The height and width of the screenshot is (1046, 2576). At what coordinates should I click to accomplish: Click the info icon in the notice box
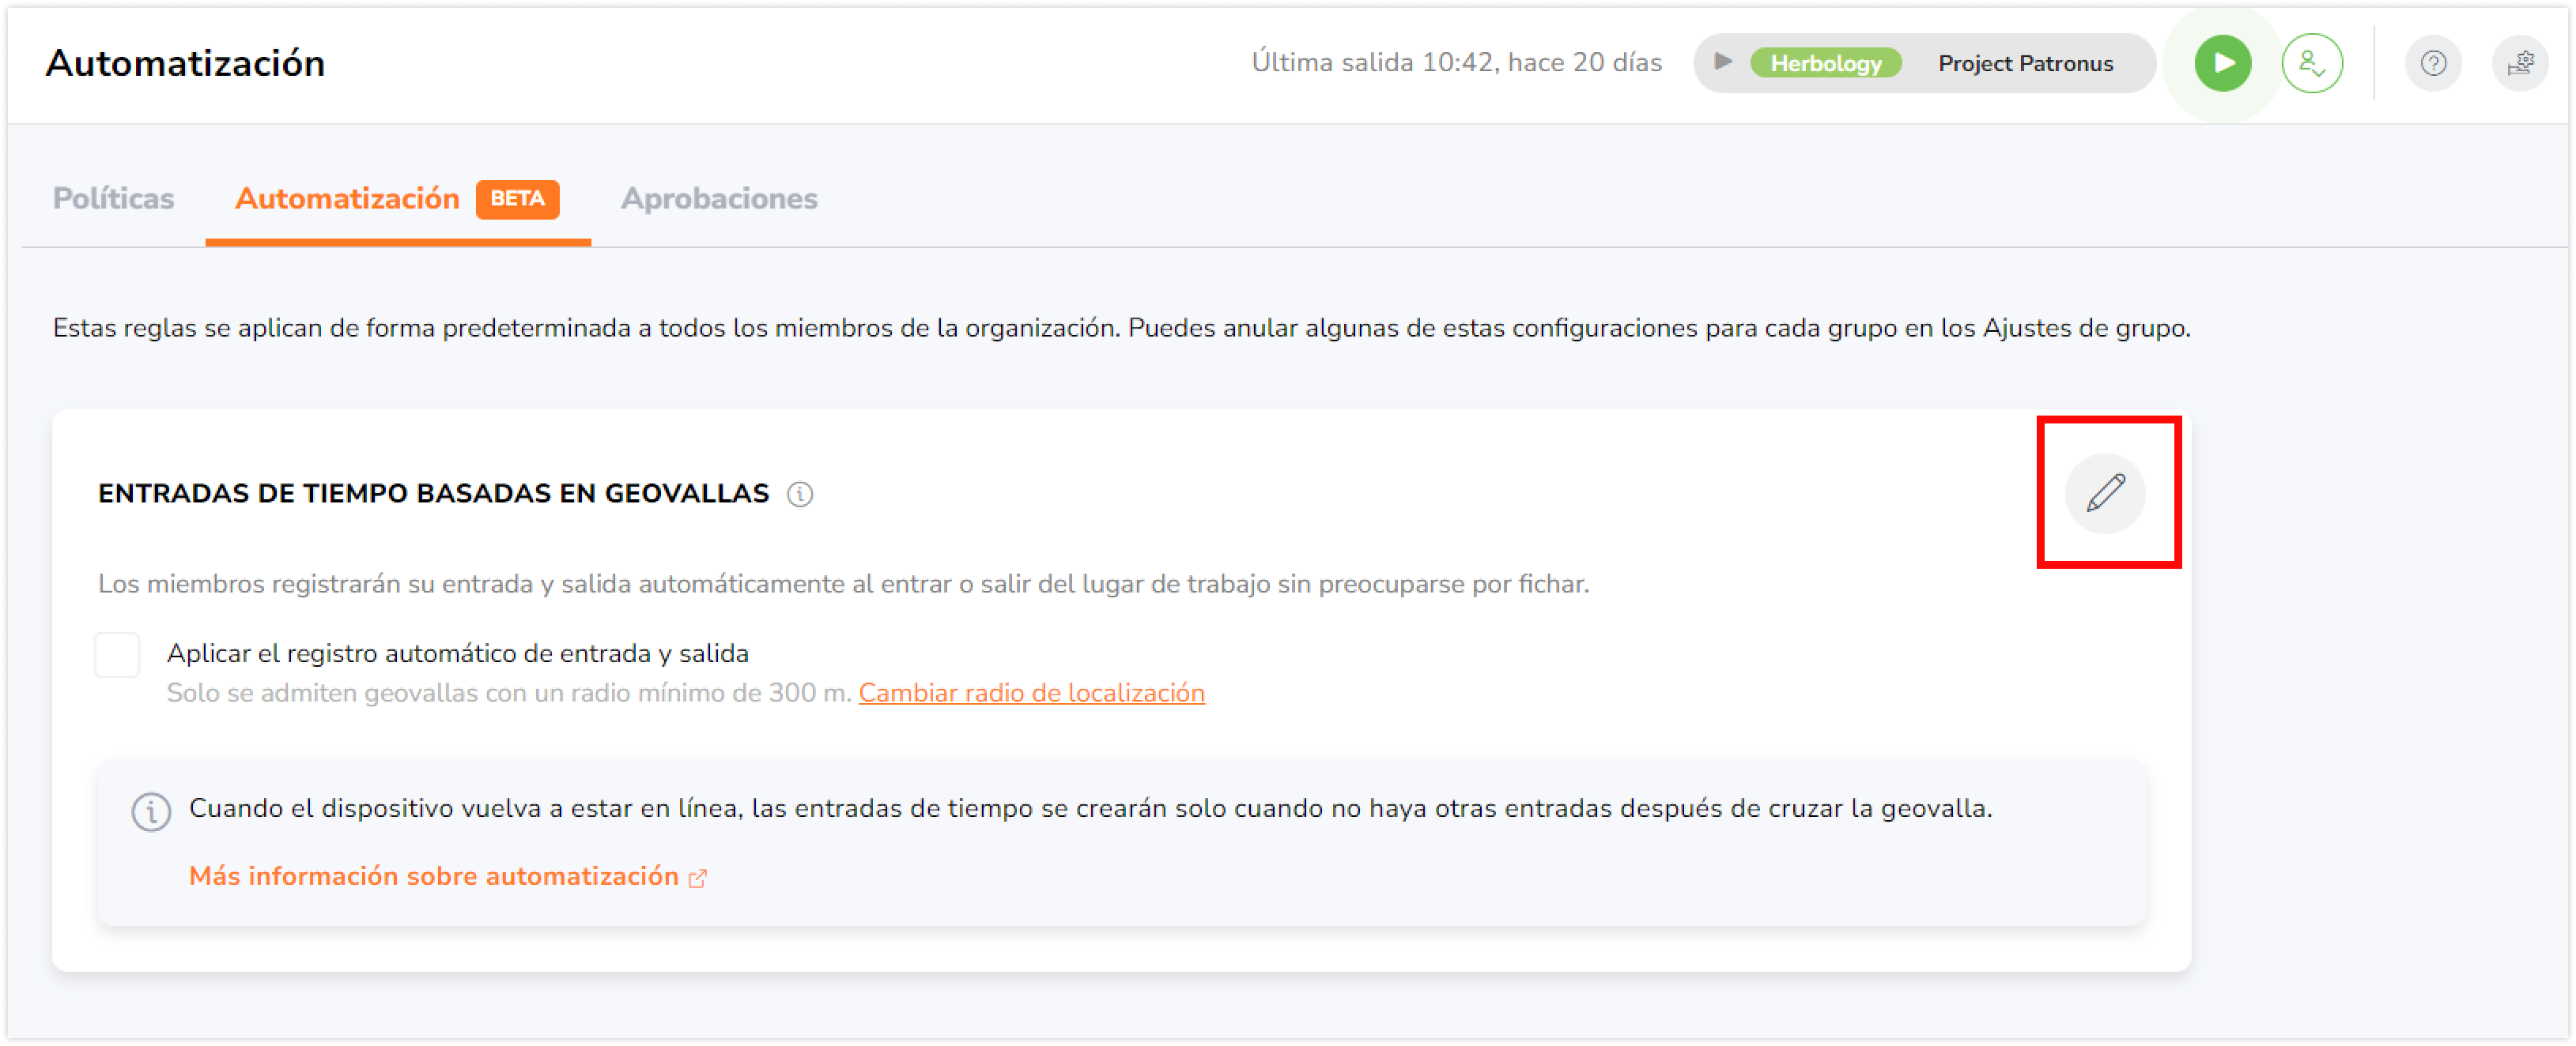click(151, 811)
